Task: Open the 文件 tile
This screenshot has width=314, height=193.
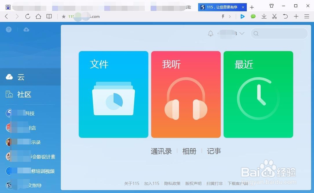Action: (x=114, y=94)
